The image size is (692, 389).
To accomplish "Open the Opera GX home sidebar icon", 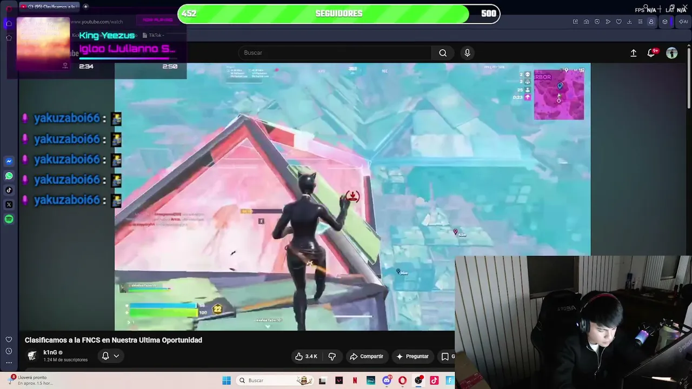I will coord(9,23).
